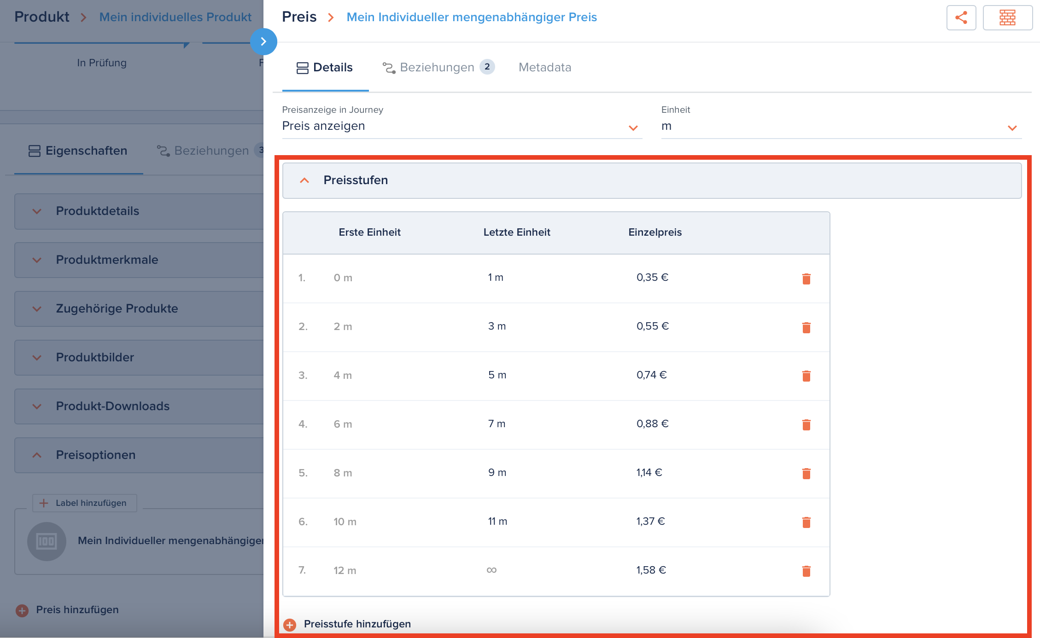Edit Letzte Einheit value 11 m

point(497,522)
